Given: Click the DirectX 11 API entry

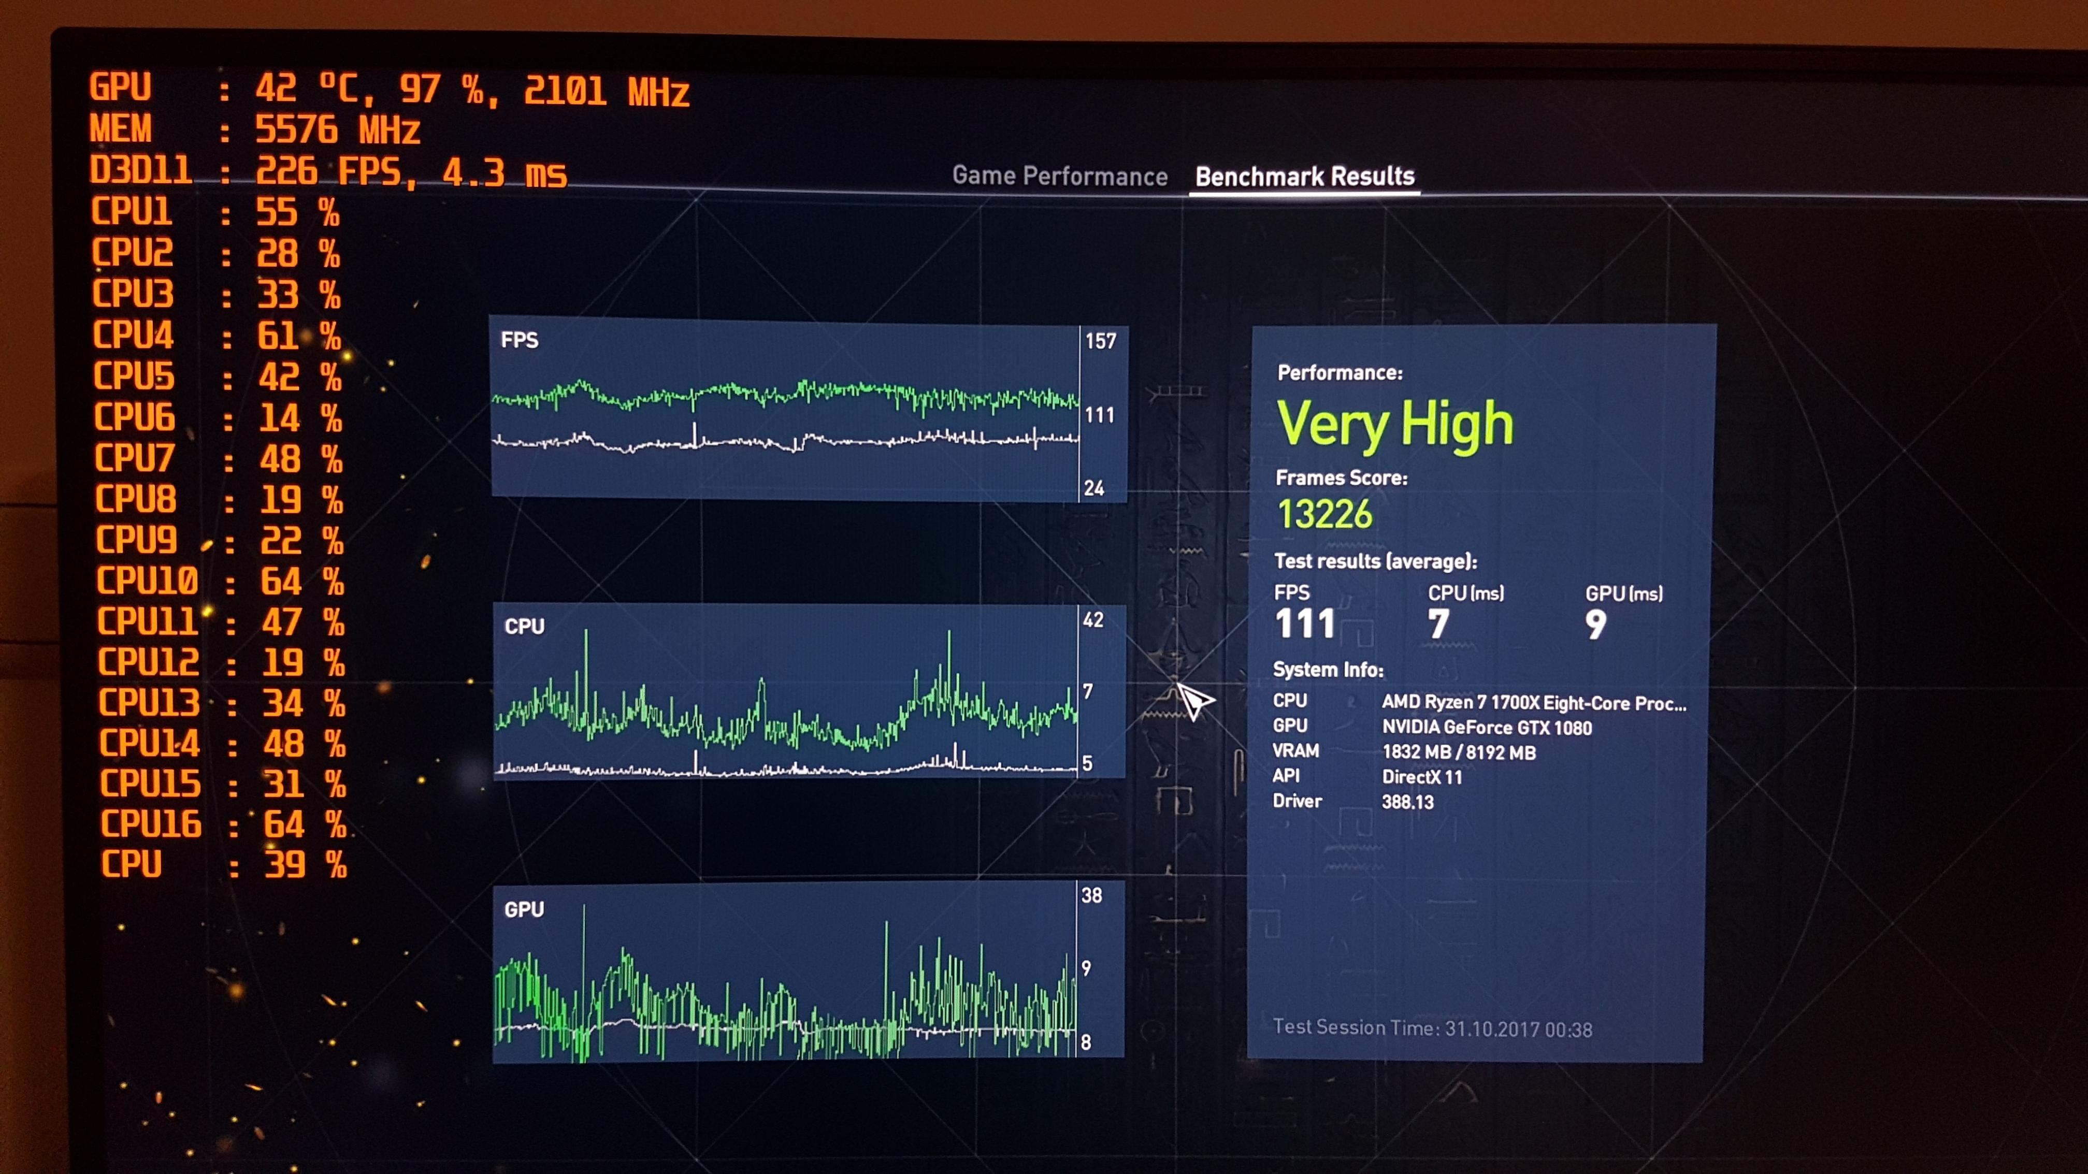Looking at the screenshot, I should tap(1422, 777).
